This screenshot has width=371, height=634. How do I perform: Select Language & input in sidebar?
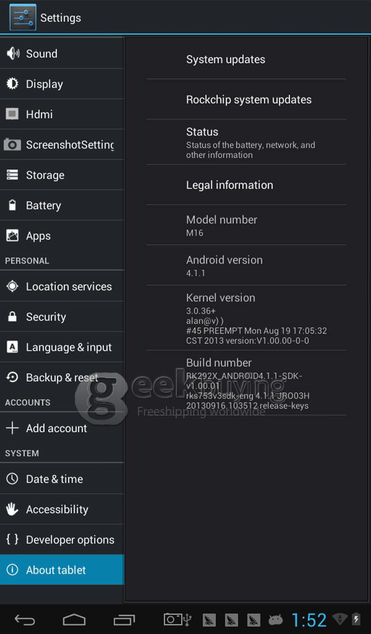pyautogui.click(x=62, y=347)
